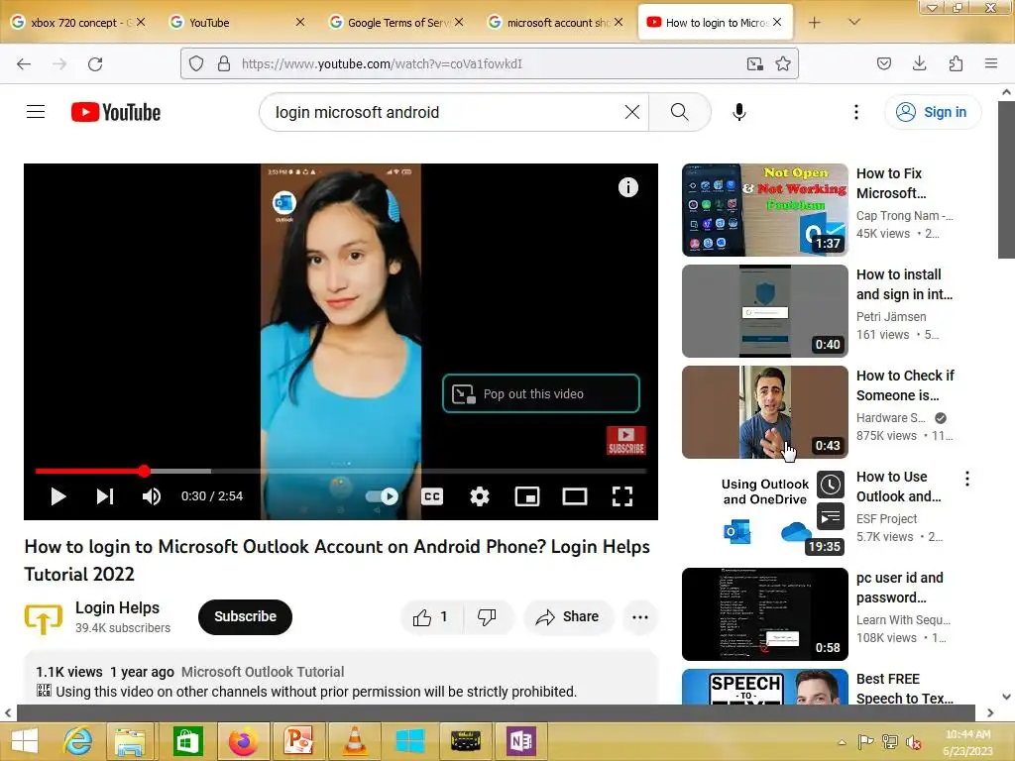Open Windows Start button
The width and height of the screenshot is (1015, 761).
(25, 741)
